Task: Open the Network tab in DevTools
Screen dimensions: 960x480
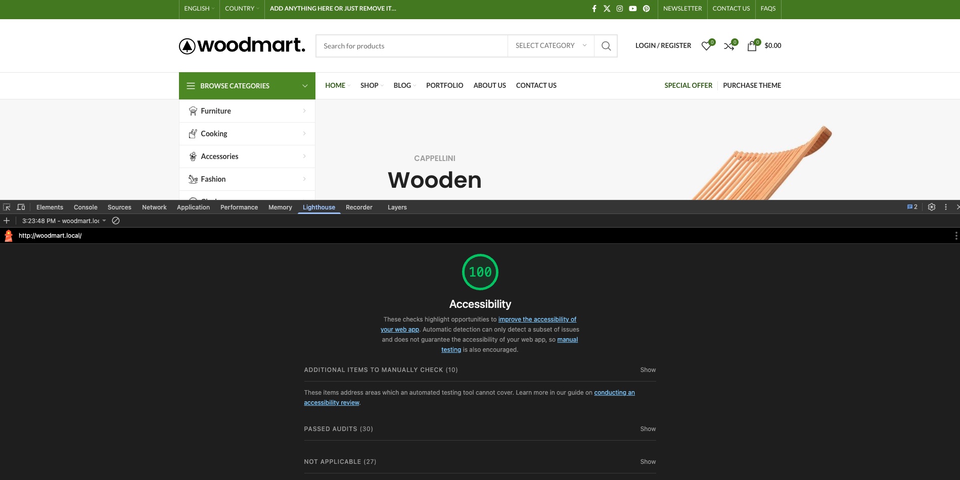Action: pyautogui.click(x=154, y=207)
